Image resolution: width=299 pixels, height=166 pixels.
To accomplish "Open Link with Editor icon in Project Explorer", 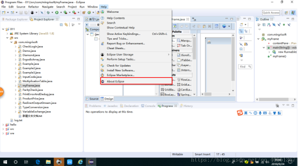I will click(66, 25).
